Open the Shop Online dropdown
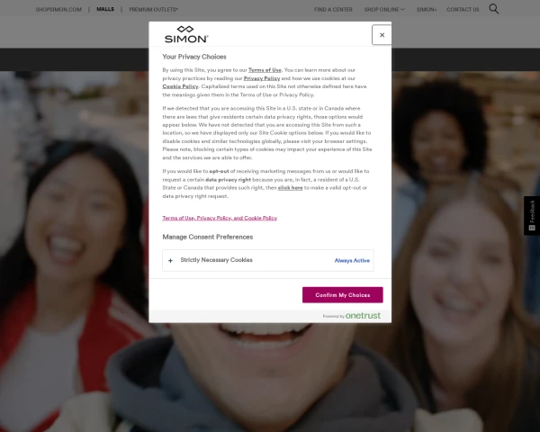This screenshot has height=432, width=540. click(x=384, y=10)
